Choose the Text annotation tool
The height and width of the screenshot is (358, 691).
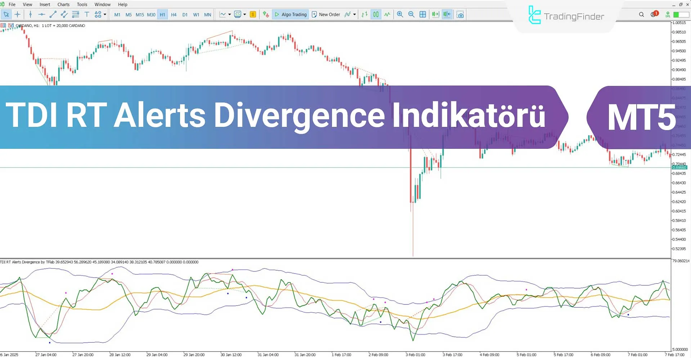(x=87, y=14)
